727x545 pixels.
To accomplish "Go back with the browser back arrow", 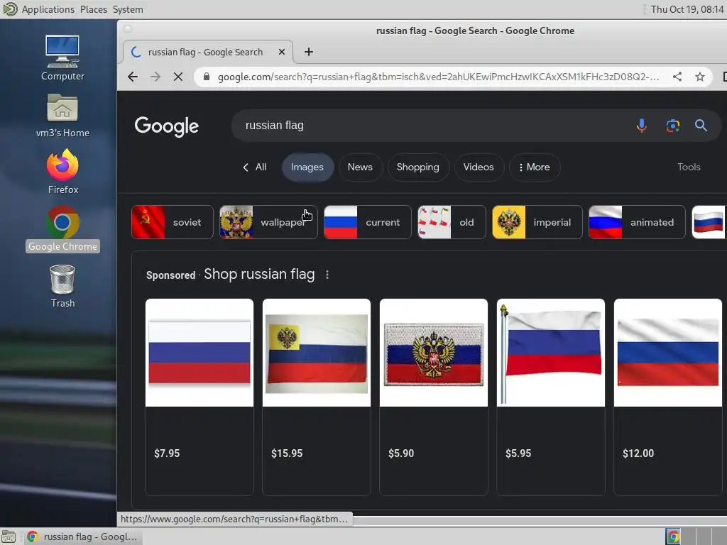I will (133, 77).
